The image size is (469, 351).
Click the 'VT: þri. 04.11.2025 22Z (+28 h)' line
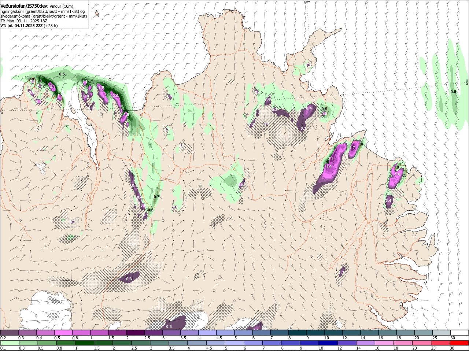[29, 26]
